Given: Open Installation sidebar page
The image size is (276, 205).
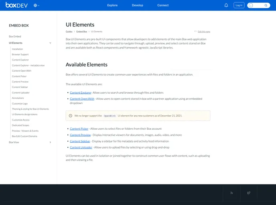Looking at the screenshot, I should pyautogui.click(x=17, y=49).
